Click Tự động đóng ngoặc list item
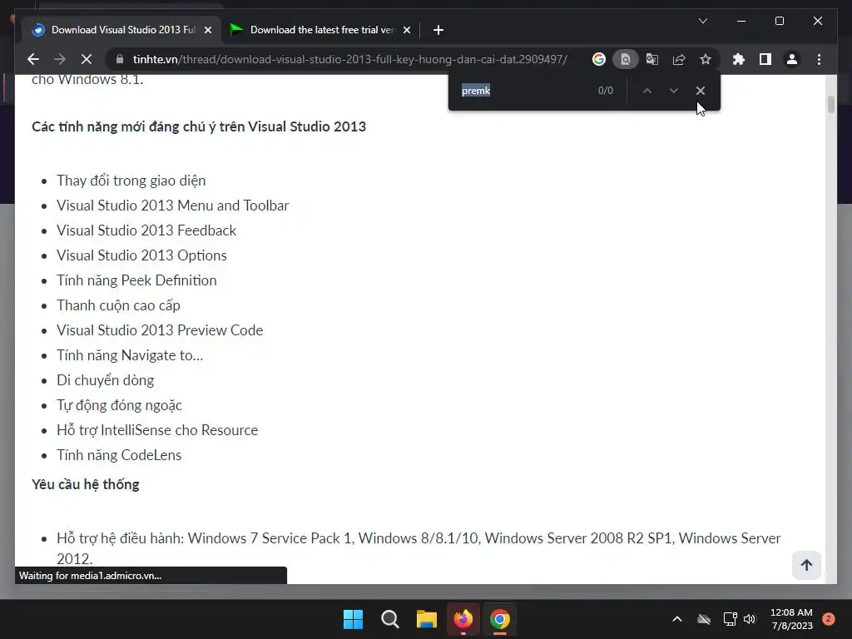 119,405
